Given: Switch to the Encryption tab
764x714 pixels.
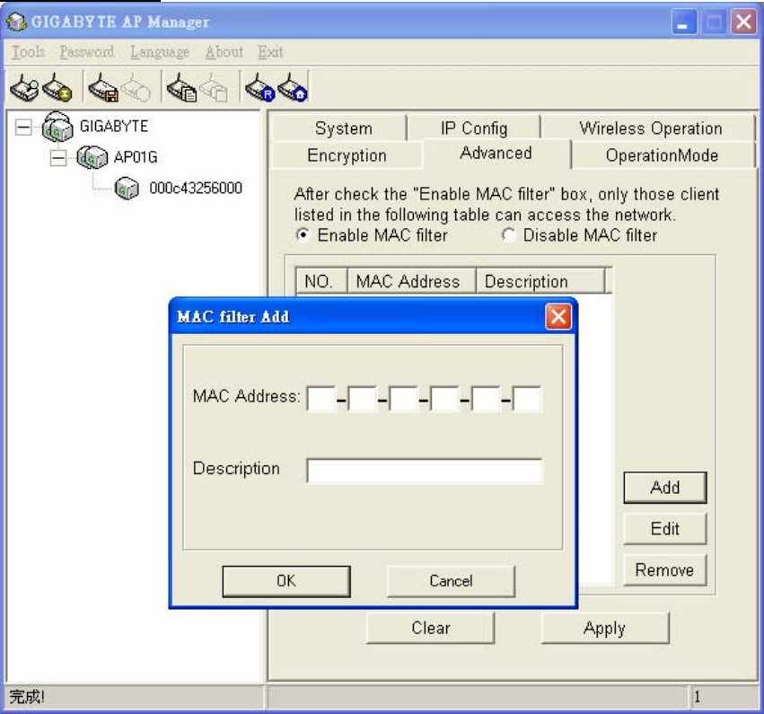Looking at the screenshot, I should click(x=347, y=155).
